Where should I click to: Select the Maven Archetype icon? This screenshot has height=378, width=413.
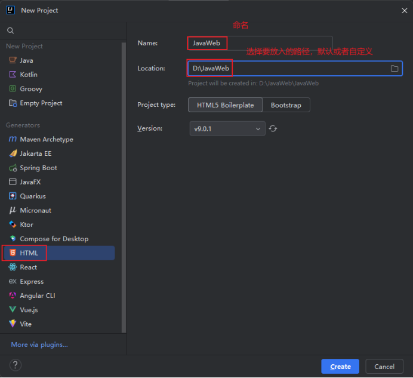(13, 139)
